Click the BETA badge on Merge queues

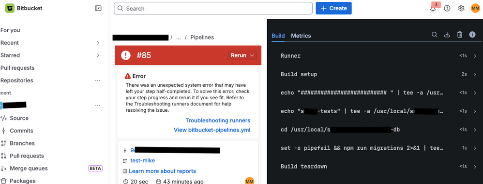point(95,169)
